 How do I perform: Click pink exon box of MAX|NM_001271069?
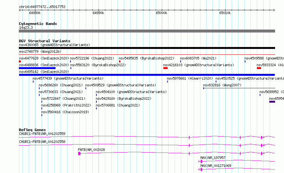[201, 169]
